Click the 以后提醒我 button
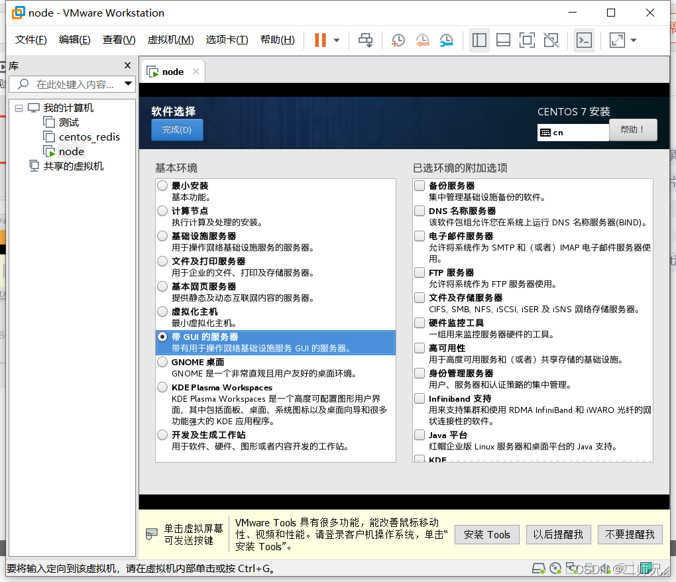Image resolution: width=676 pixels, height=582 pixels. pyautogui.click(x=558, y=534)
